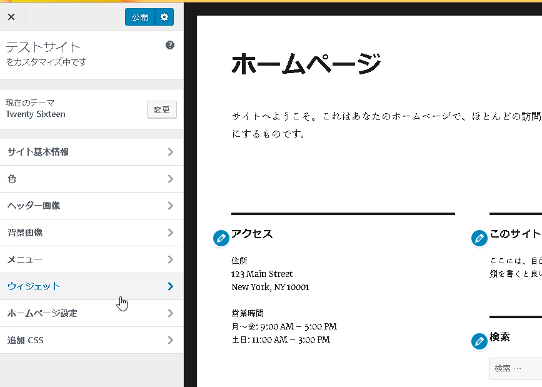Click the edit pencil icon beside アクセス widget
The height and width of the screenshot is (387, 542).
[221, 238]
